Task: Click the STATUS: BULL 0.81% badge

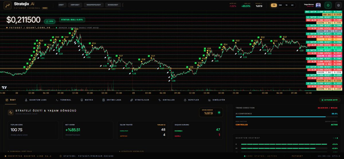Action: click(x=72, y=19)
